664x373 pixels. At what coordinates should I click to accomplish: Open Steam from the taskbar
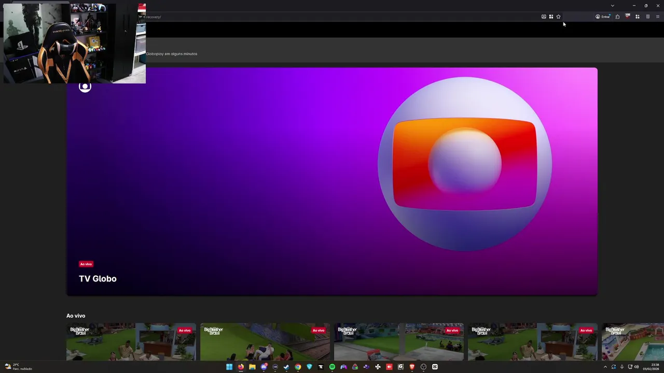point(286,367)
